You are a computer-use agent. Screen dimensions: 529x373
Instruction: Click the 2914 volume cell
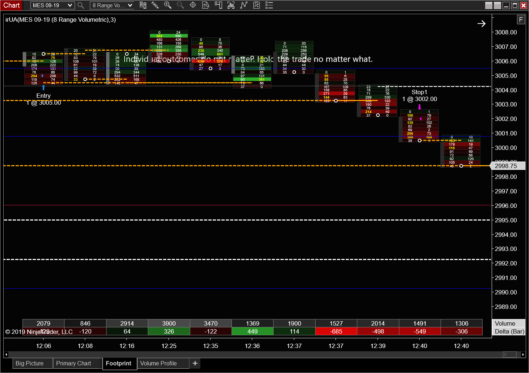coord(127,323)
